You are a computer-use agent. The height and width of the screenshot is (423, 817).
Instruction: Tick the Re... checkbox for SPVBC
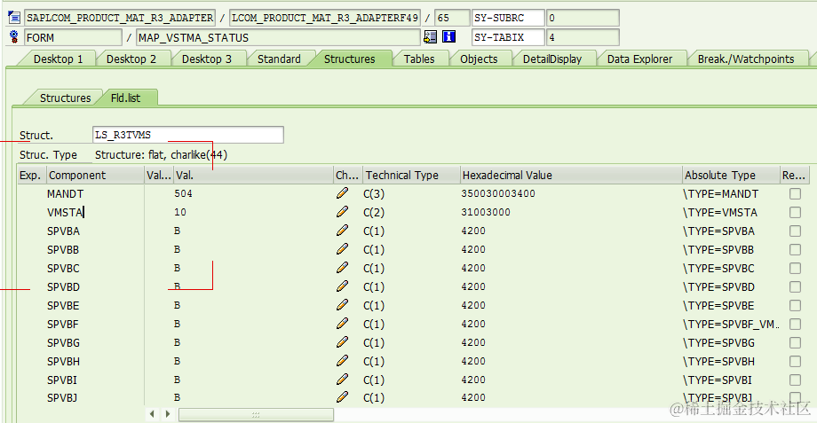(795, 268)
